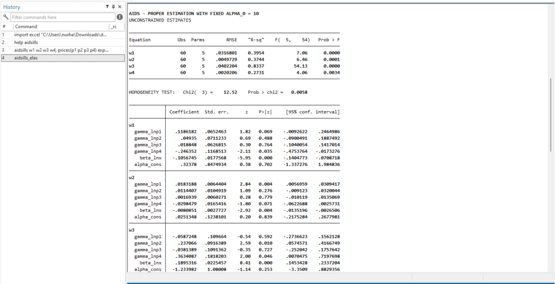The height and width of the screenshot is (284, 555).
Task: Toggle the History panel filter funnel icon
Action: (x=107, y=7)
